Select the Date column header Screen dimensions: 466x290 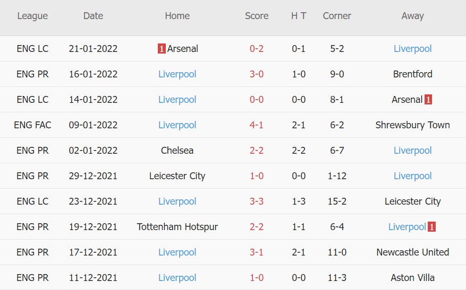93,16
